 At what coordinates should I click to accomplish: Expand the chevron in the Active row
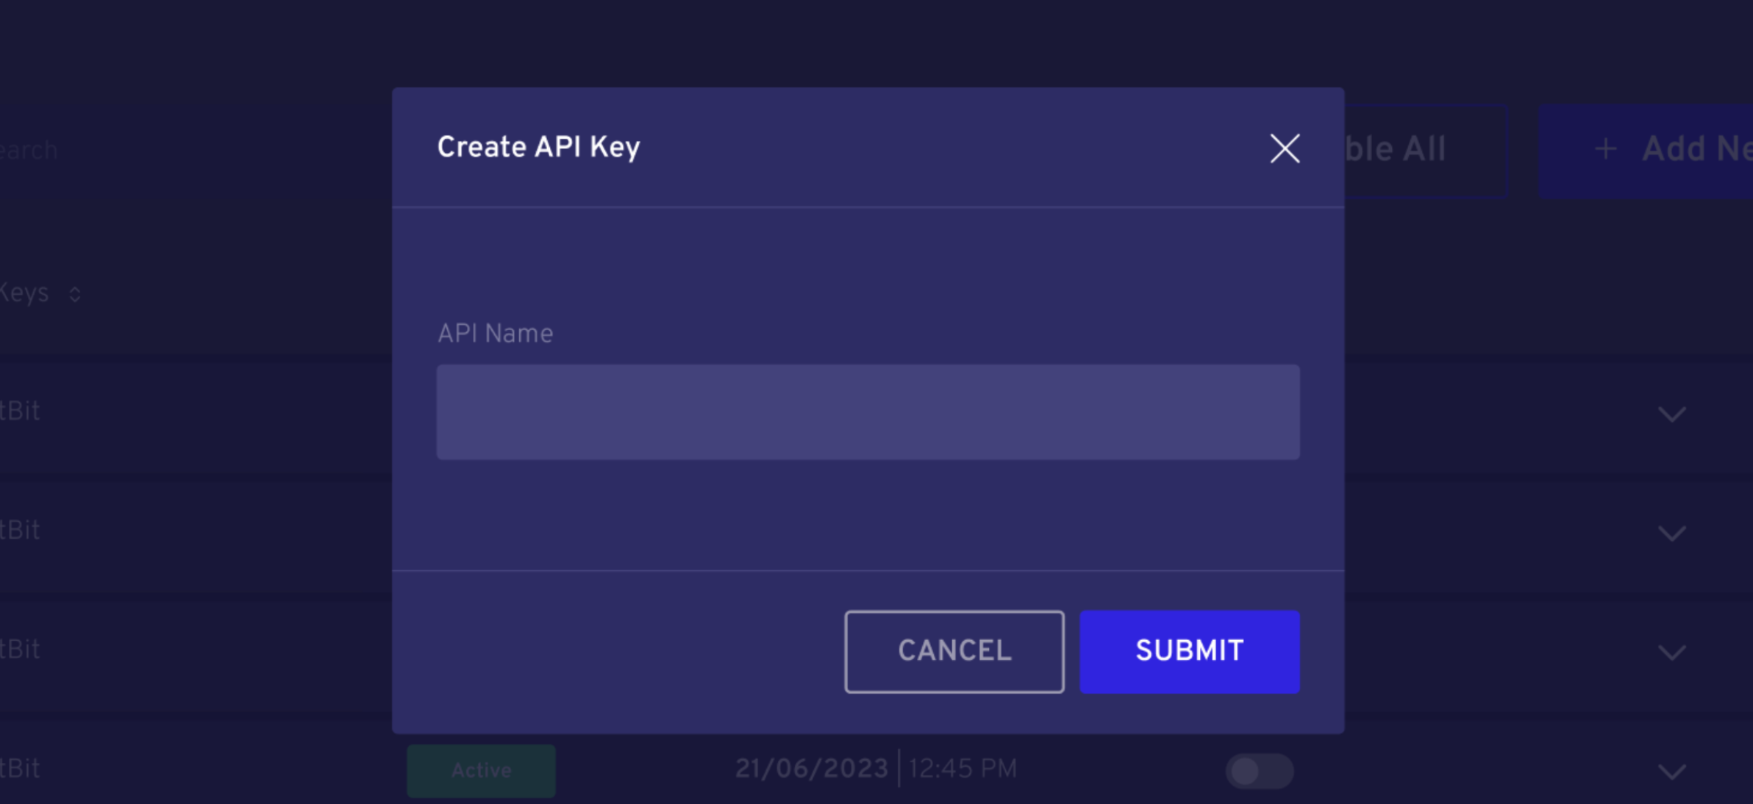point(1671,772)
